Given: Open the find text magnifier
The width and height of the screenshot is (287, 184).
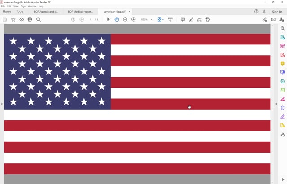Looking at the screenshot, I should [39, 19].
